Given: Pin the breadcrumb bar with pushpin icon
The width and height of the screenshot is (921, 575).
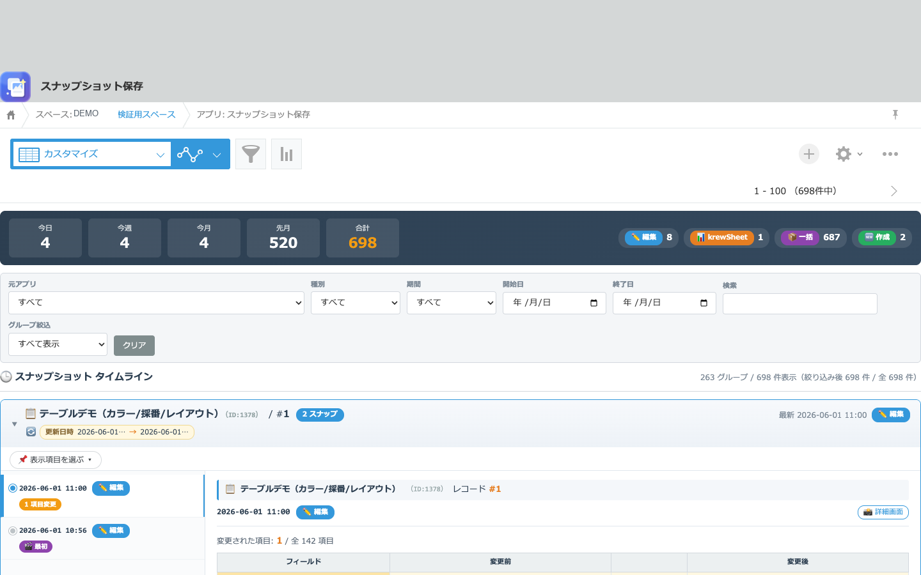Looking at the screenshot, I should pyautogui.click(x=895, y=114).
